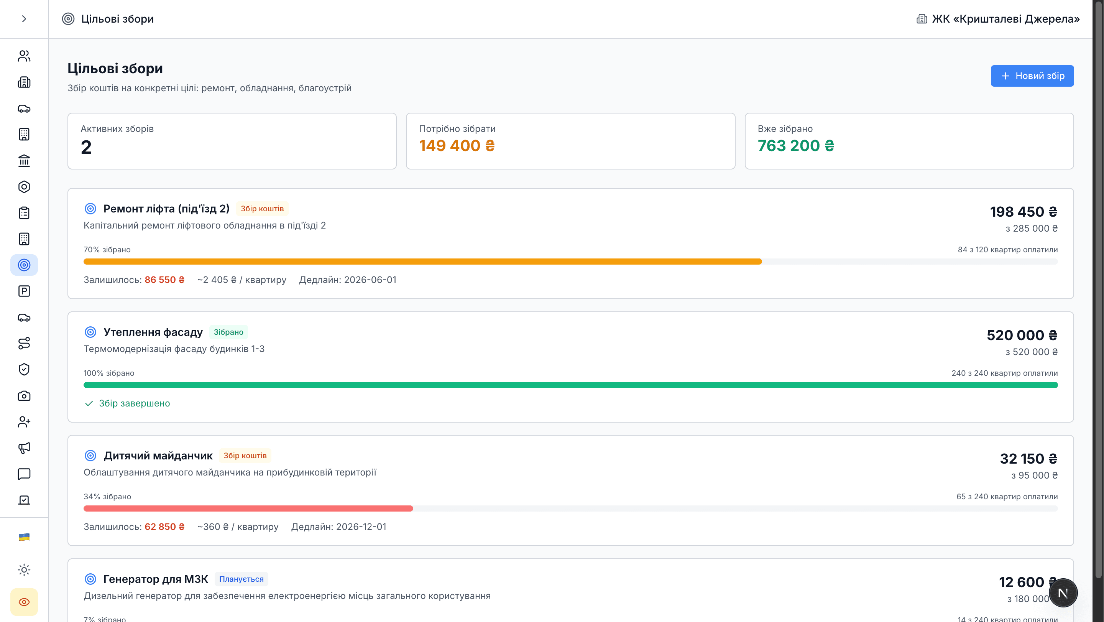
Task: Click 65 з 240 квартир оплатили text
Action: pos(1007,497)
